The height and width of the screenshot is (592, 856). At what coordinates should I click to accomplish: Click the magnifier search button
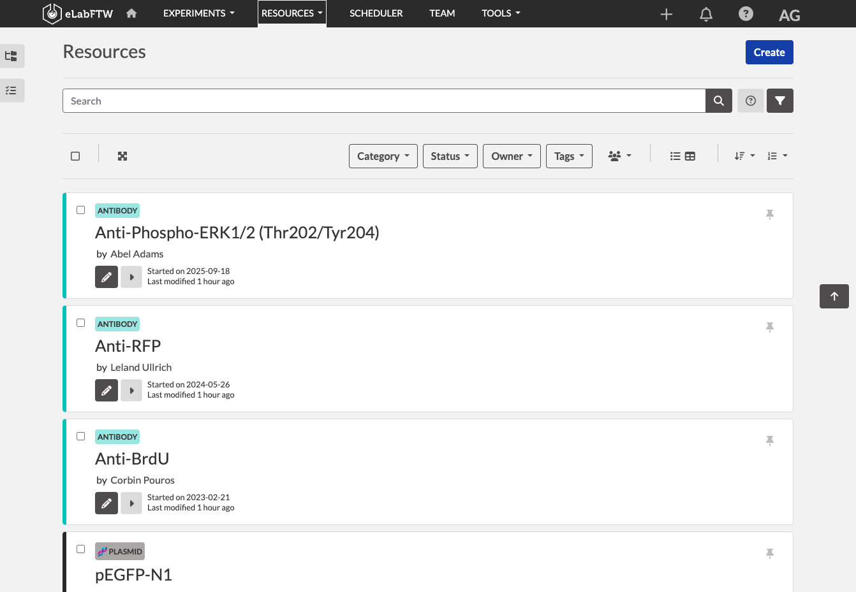pyautogui.click(x=719, y=101)
